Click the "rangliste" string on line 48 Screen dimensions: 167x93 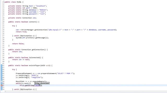click(36, 78)
